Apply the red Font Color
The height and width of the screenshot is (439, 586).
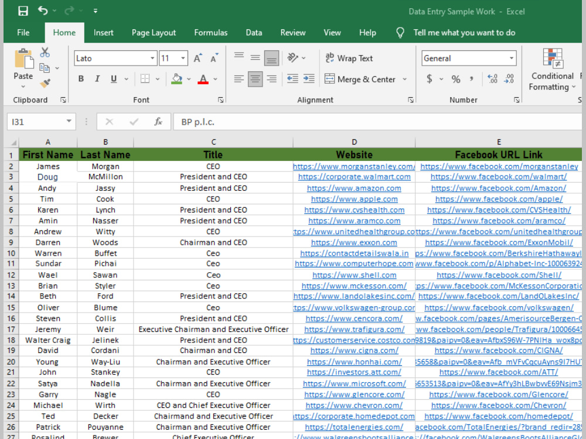[x=203, y=79]
